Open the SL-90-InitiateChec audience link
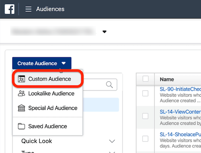201x153 pixels. coord(180,89)
